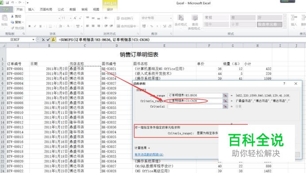
Task: Click the Save icon in quick access toolbar
Action: point(8,3)
